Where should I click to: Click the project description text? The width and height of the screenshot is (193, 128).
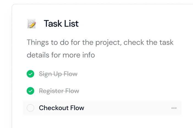100,49
